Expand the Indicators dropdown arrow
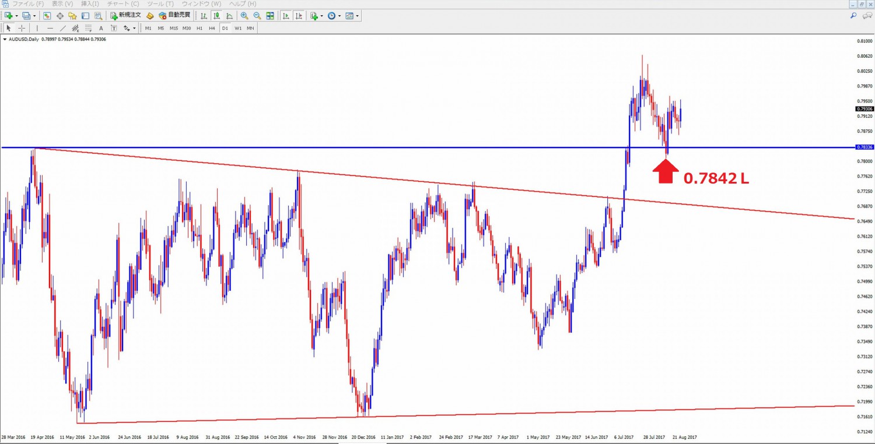Image resolution: width=875 pixels, height=444 pixels. coord(322,16)
